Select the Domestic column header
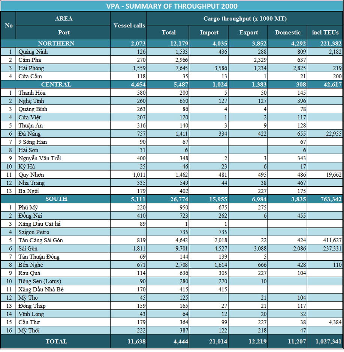The height and width of the screenshot is (352, 344). click(x=288, y=33)
